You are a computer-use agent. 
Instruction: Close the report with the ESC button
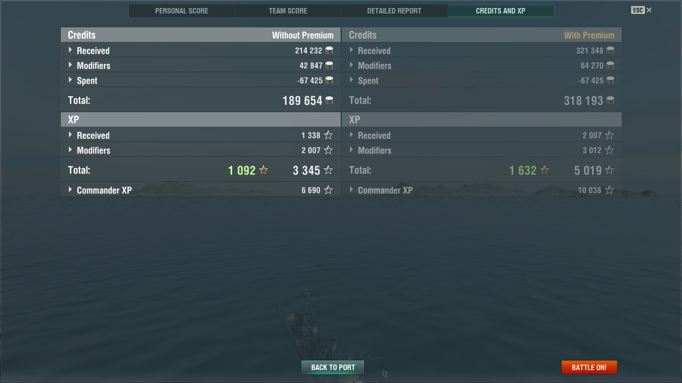click(642, 10)
